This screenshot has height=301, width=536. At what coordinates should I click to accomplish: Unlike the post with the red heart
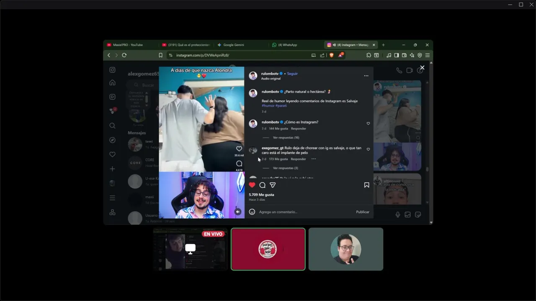(252, 185)
